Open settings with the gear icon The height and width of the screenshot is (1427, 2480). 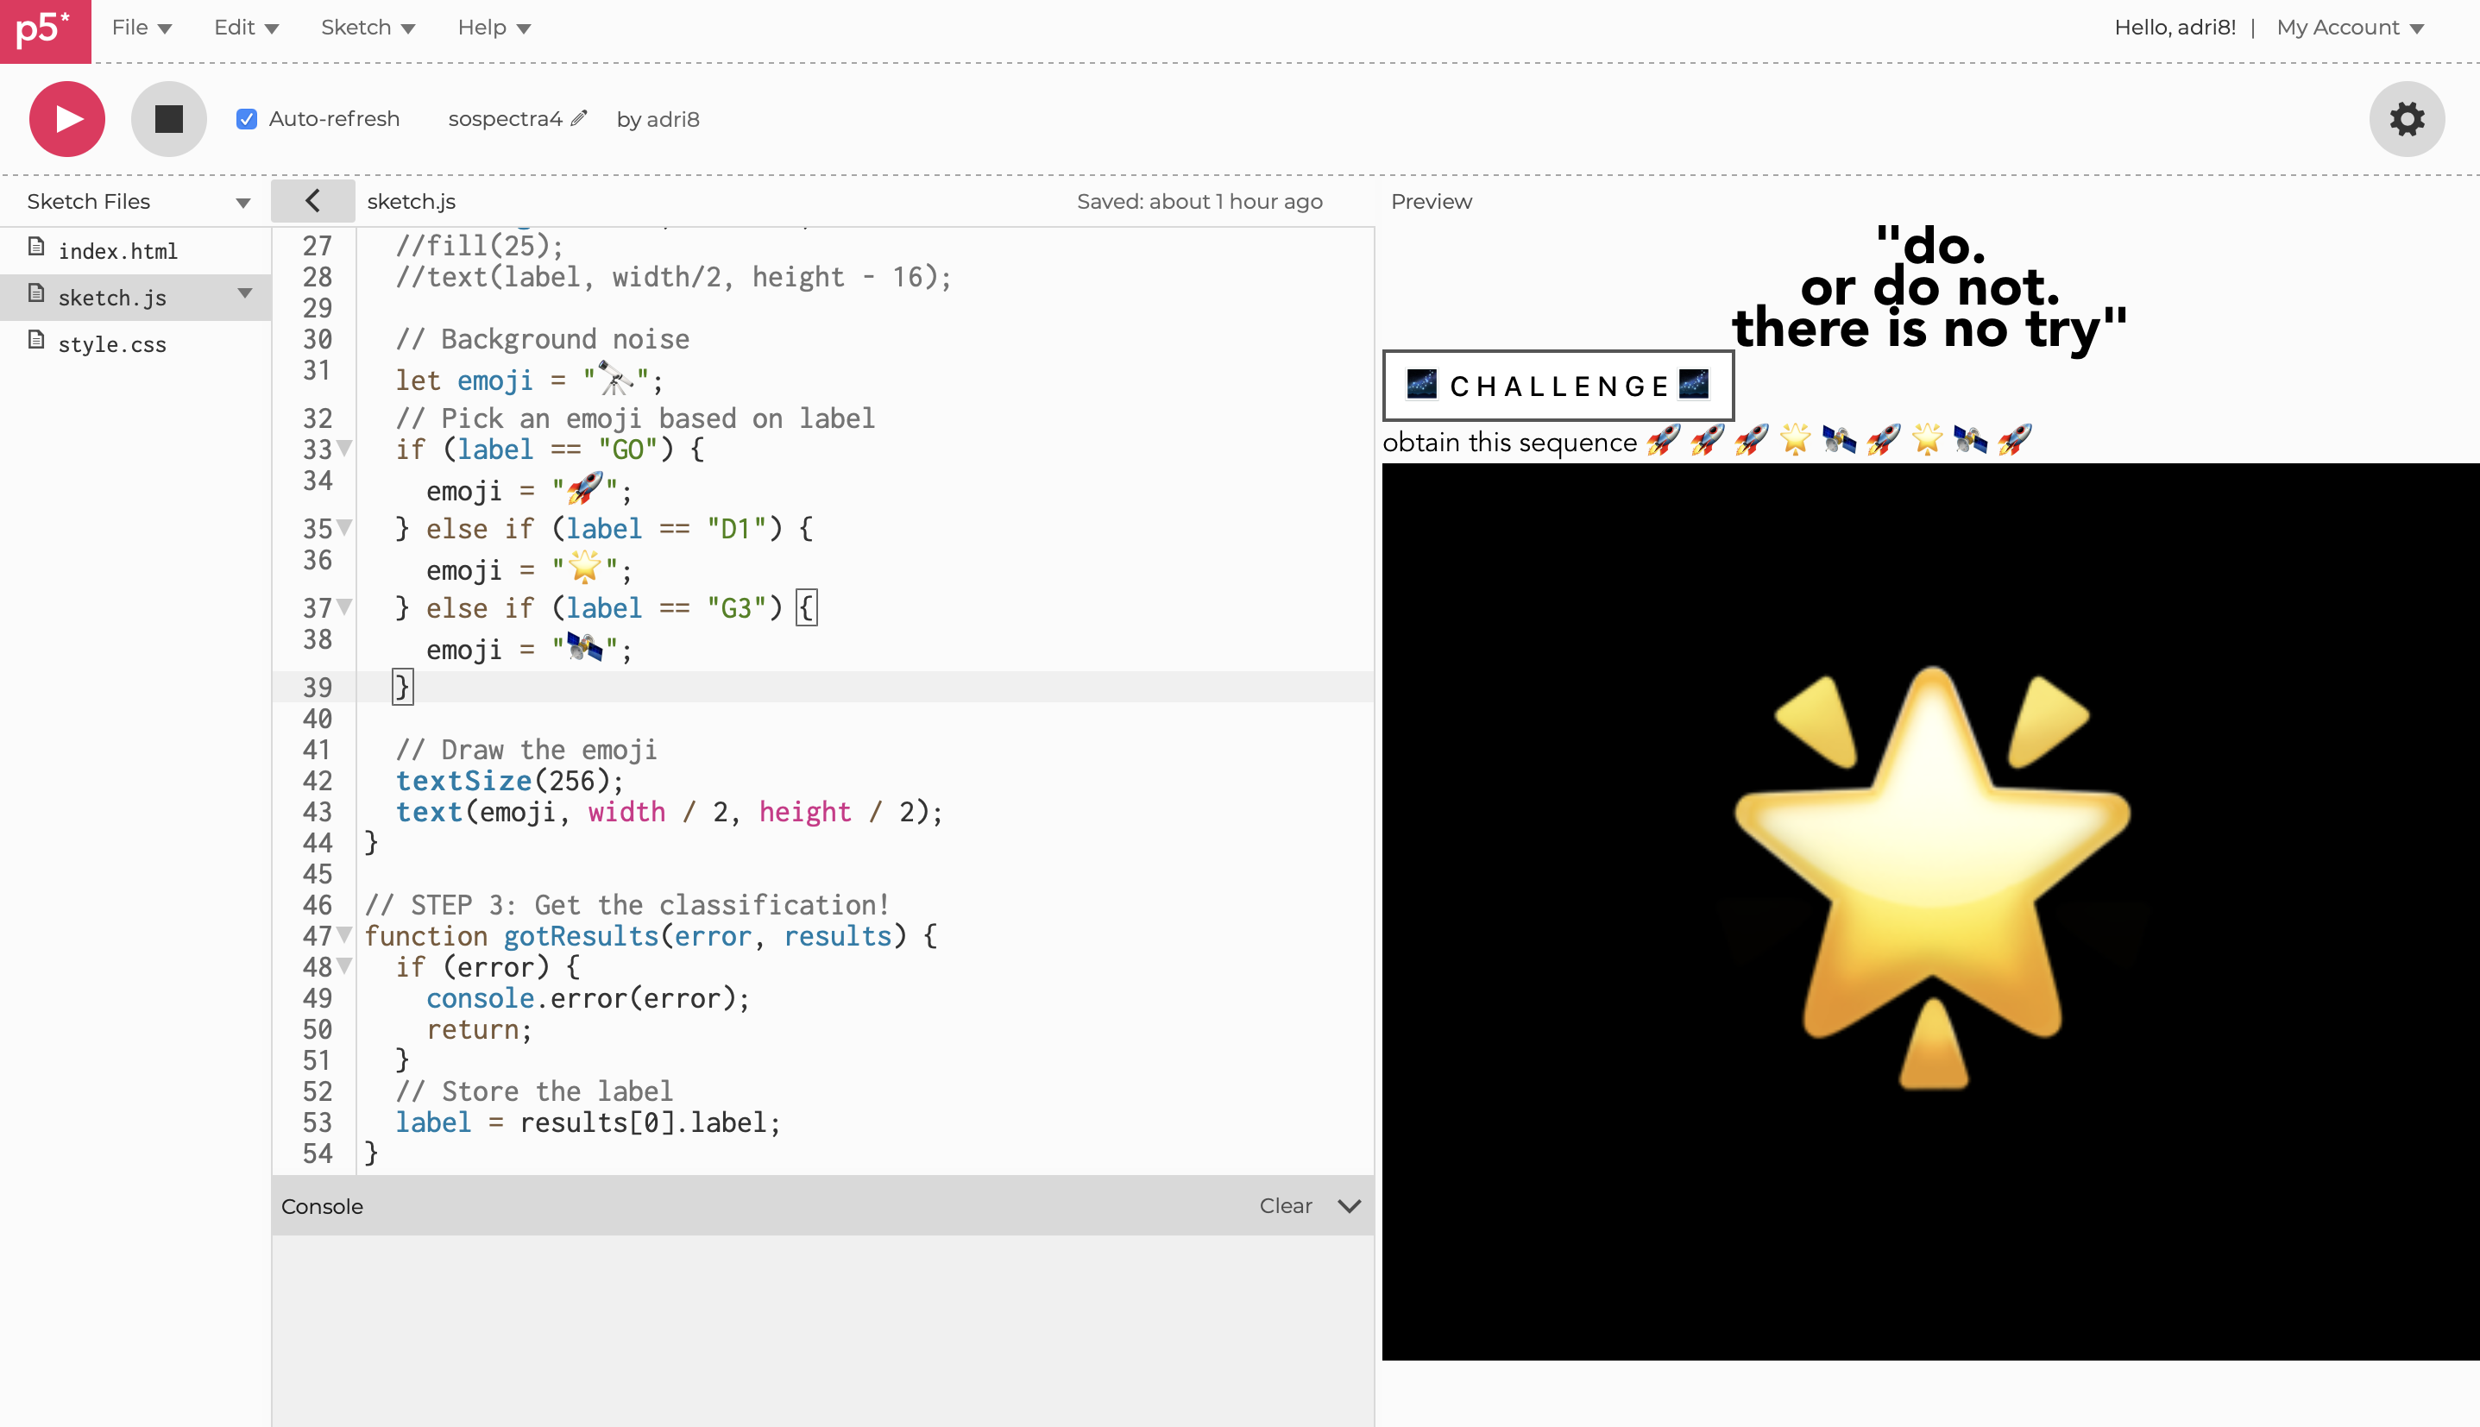click(x=2407, y=118)
